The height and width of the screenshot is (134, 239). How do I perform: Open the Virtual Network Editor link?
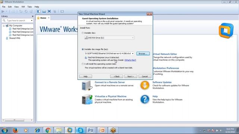165,54
